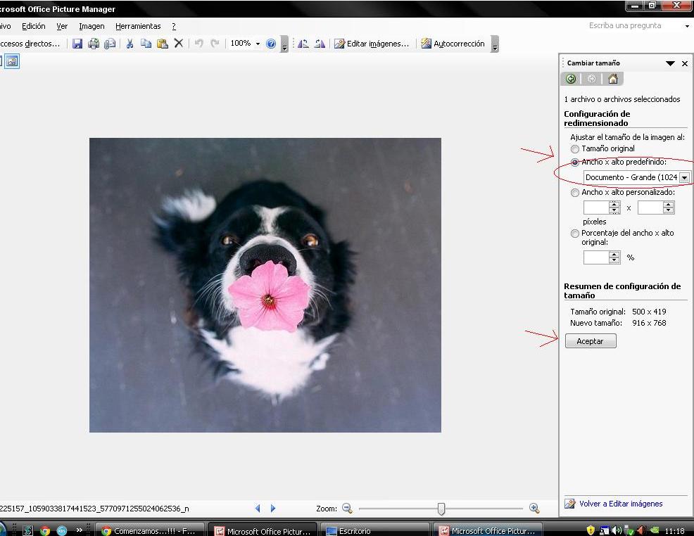This screenshot has width=694, height=536.
Task: Click the original size value 500 x 419
Action: [x=649, y=312]
